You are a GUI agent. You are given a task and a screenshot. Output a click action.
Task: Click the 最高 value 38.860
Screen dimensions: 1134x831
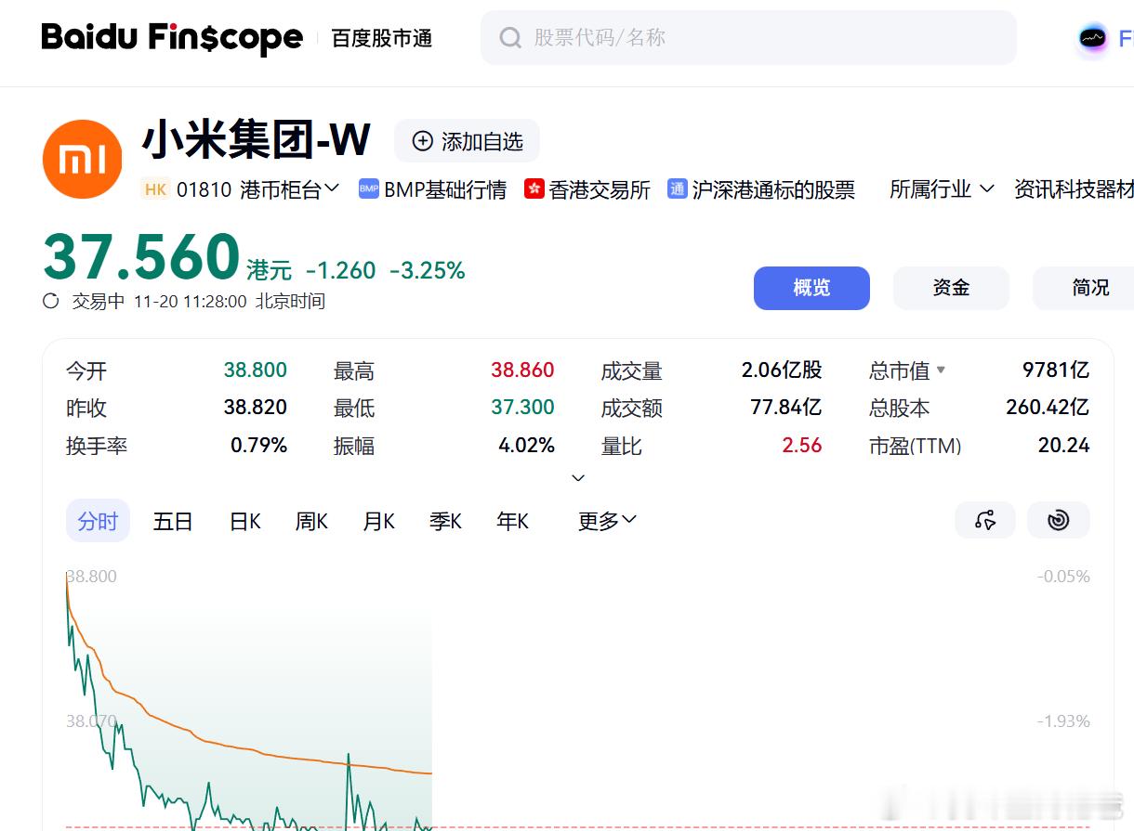coord(523,370)
